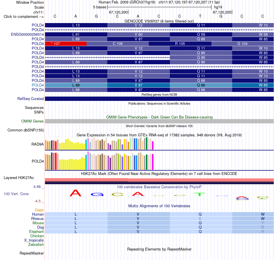
Task: Select the Zebrafish species row label
Action: 36,245
